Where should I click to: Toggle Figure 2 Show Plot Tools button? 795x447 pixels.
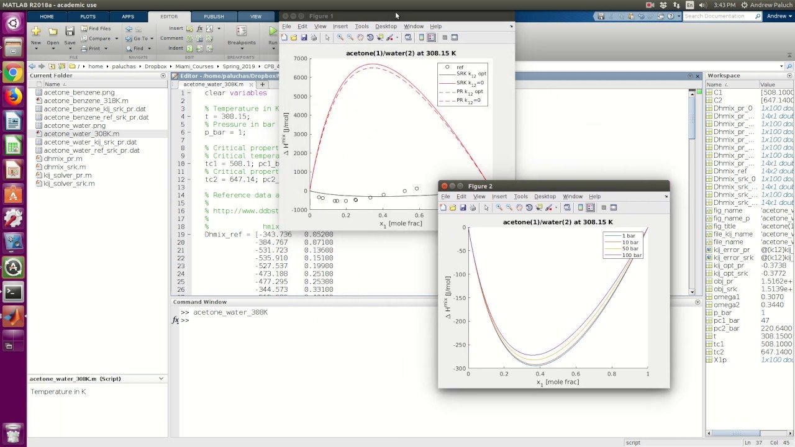[614, 207]
